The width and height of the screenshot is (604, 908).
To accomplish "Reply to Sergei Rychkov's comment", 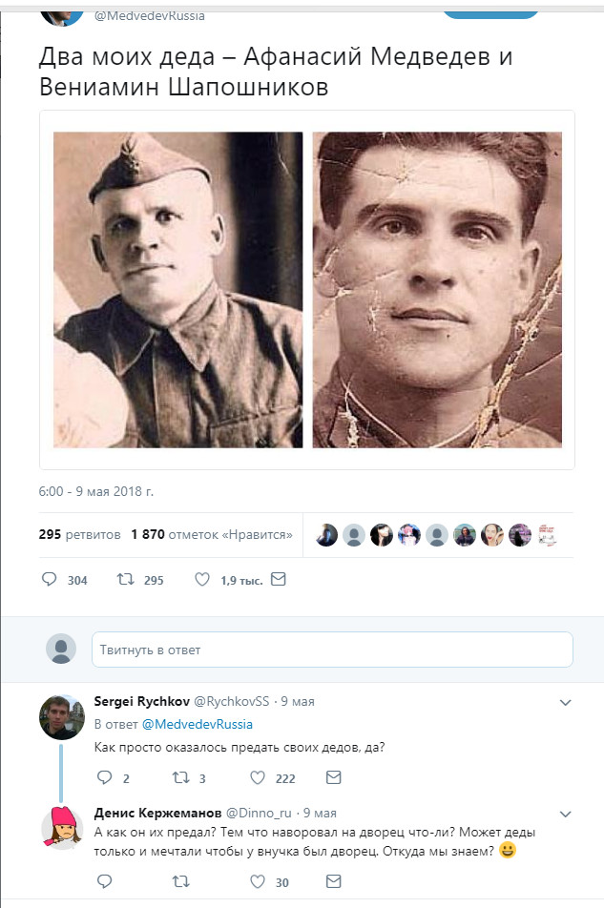I will [x=104, y=777].
